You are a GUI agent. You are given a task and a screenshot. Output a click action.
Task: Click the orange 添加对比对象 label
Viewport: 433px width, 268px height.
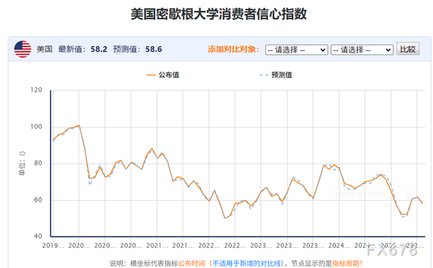pos(234,49)
